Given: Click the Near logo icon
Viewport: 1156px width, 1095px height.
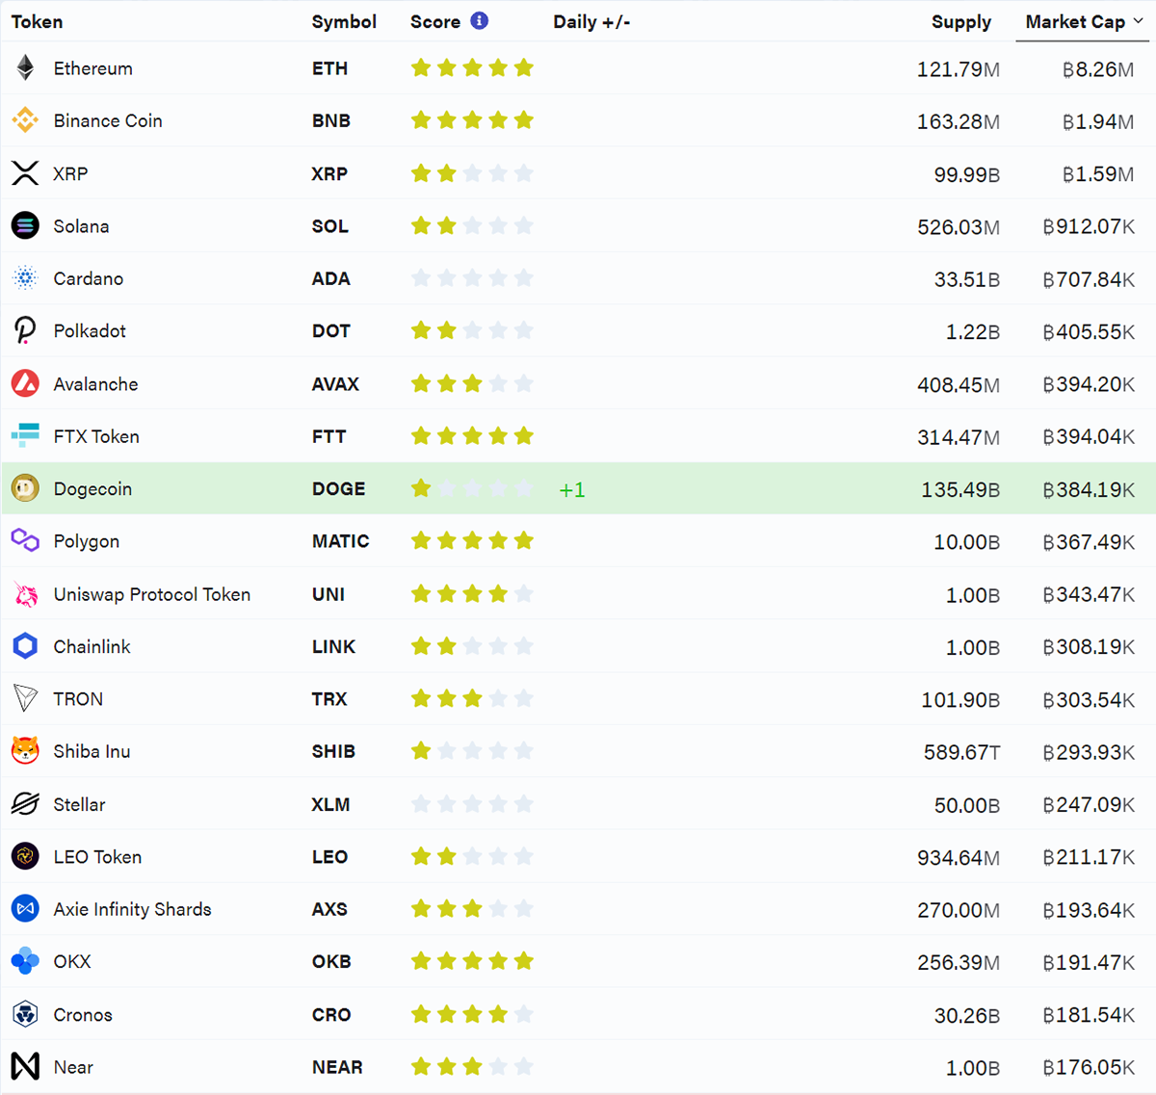Looking at the screenshot, I should (x=25, y=1066).
